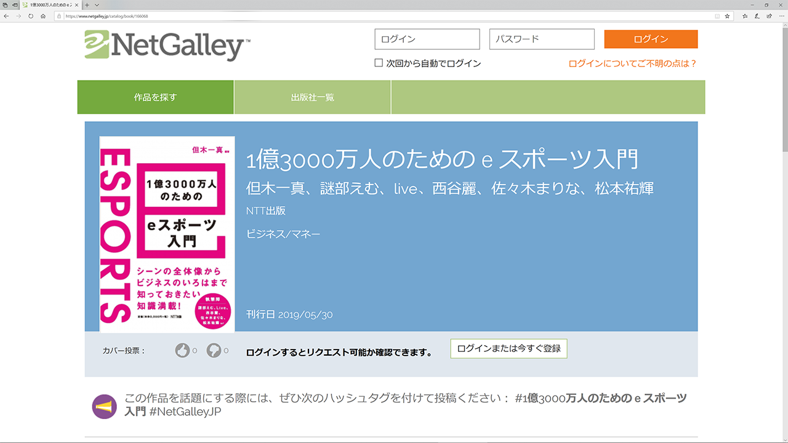Click カバー投票： label

124,351
